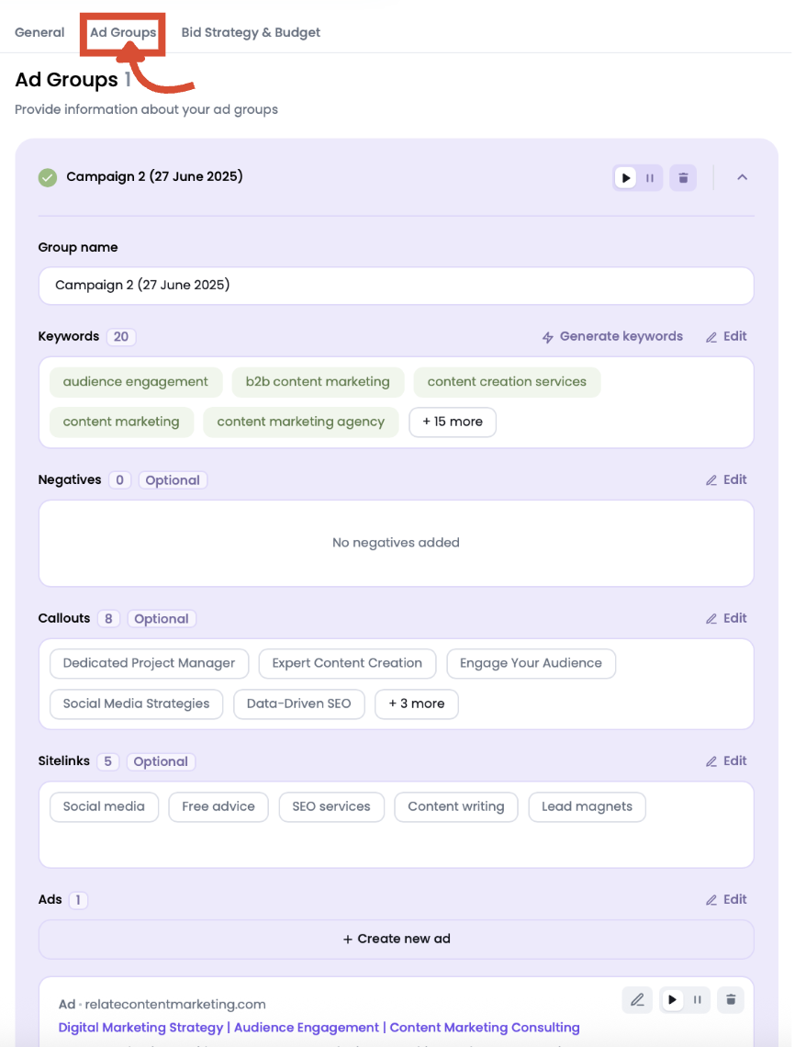The image size is (795, 1047).
Task: Click the Generate keywords sparkle icon
Action: (548, 336)
